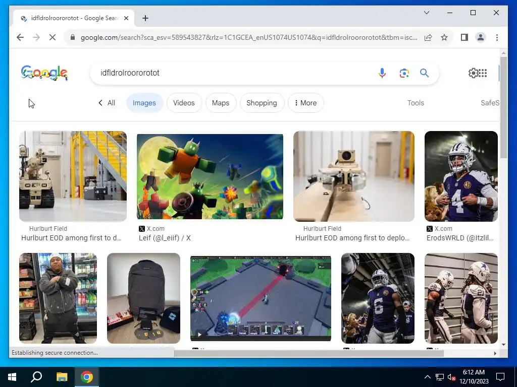This screenshot has width=517, height=387.
Task: Start voice search with microphone
Action: pyautogui.click(x=382, y=73)
